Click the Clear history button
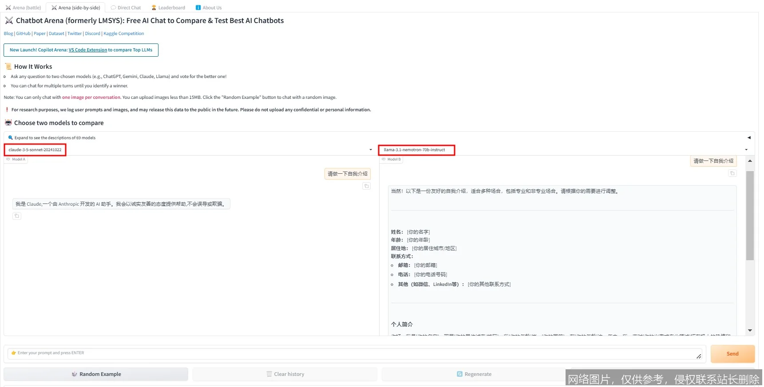The width and height of the screenshot is (764, 387). pyautogui.click(x=285, y=374)
